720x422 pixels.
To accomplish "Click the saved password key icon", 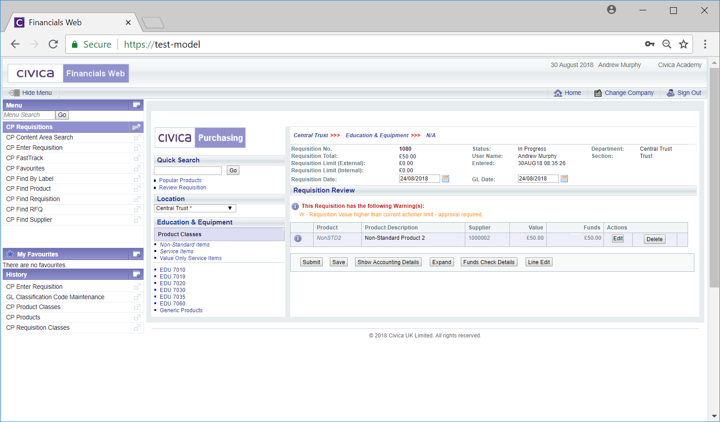I will [650, 44].
